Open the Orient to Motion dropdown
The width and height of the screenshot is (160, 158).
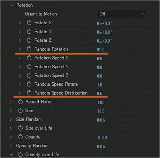[121, 14]
